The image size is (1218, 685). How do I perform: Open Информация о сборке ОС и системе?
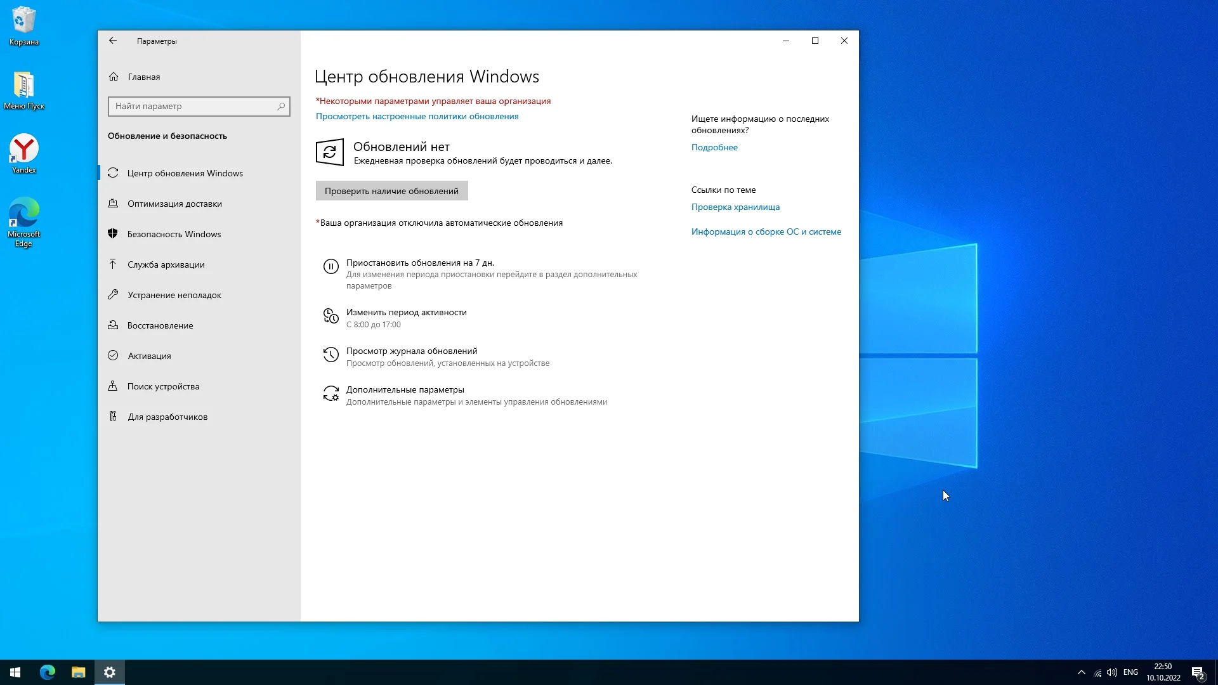click(x=766, y=232)
